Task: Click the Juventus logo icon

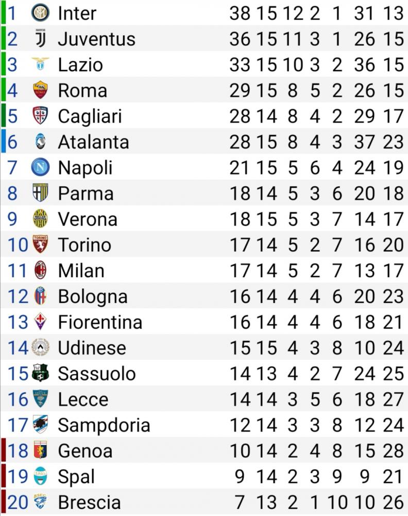Action: coord(40,38)
